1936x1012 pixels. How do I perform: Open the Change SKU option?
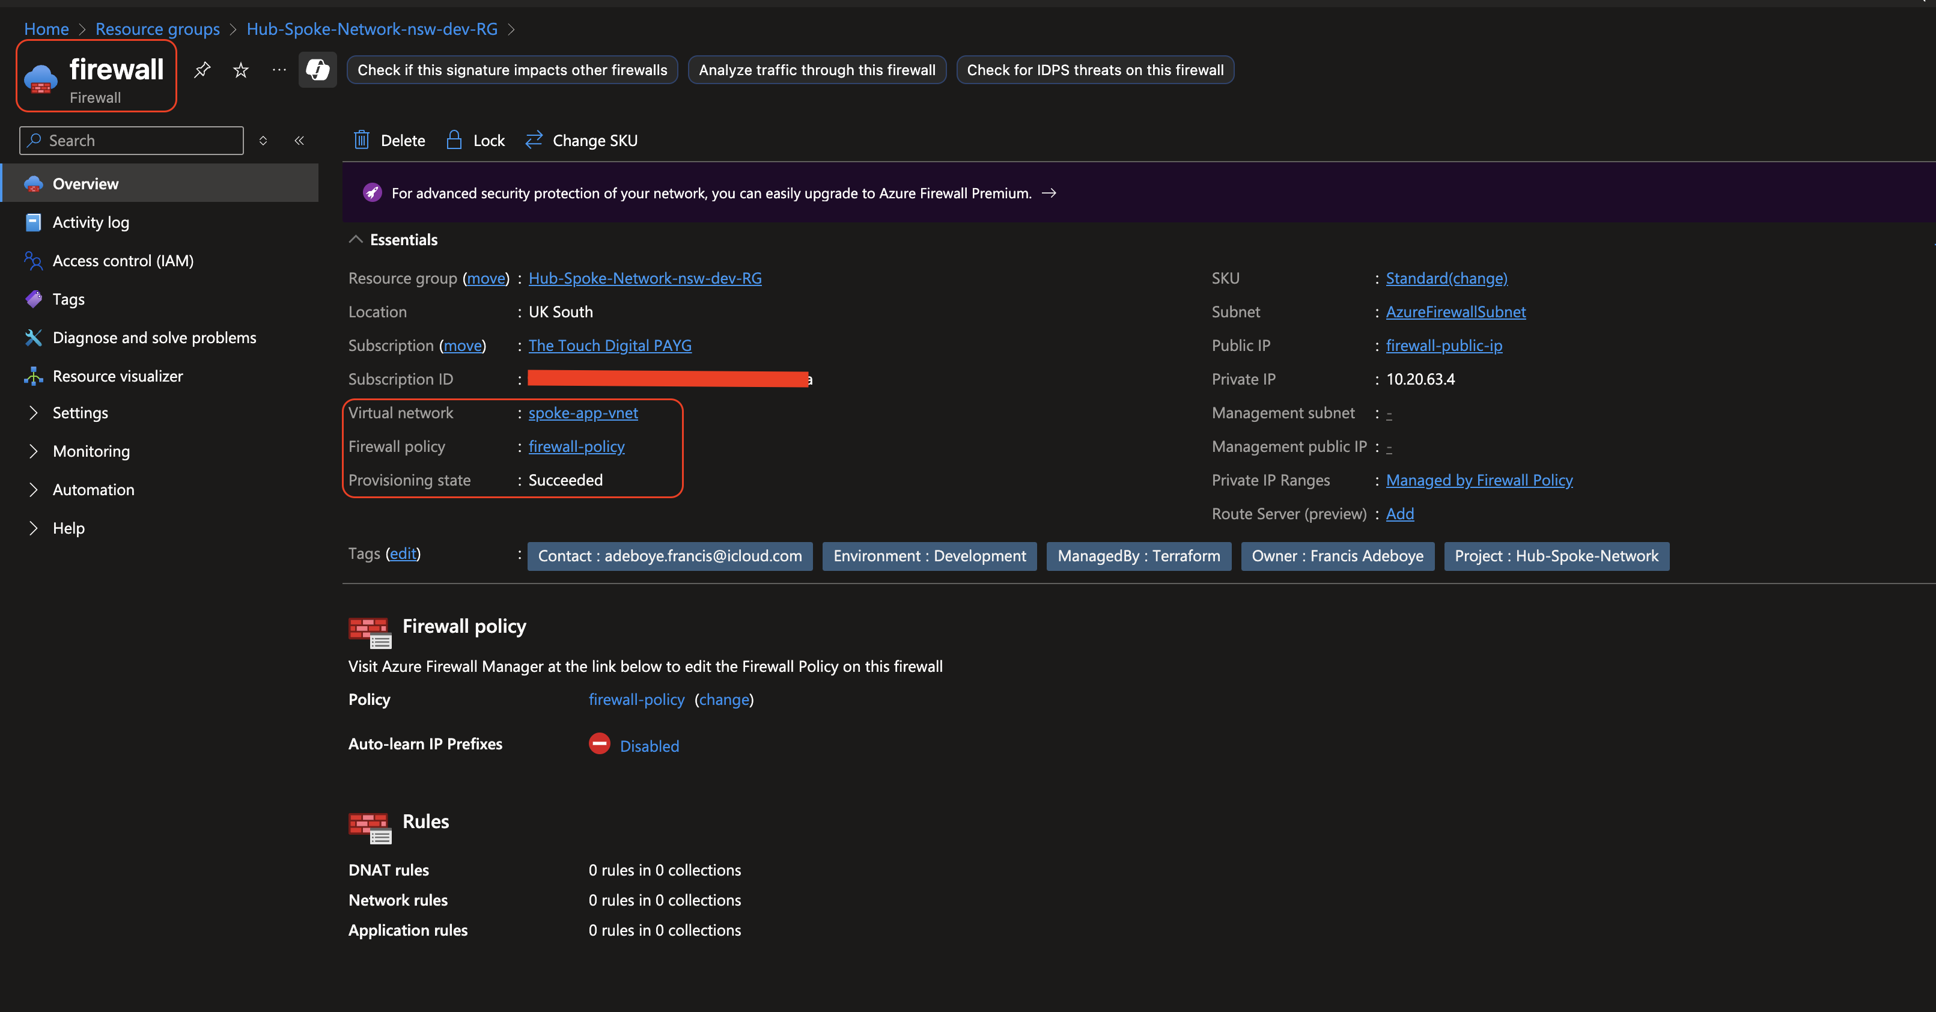[x=580, y=140]
